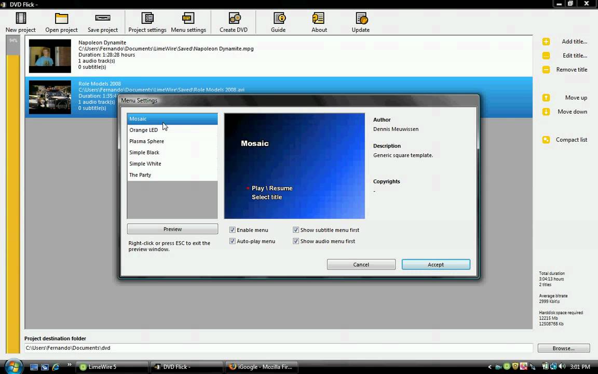598x374 pixels.
Task: Preview the Mosaic menu template
Action: [x=172, y=229]
